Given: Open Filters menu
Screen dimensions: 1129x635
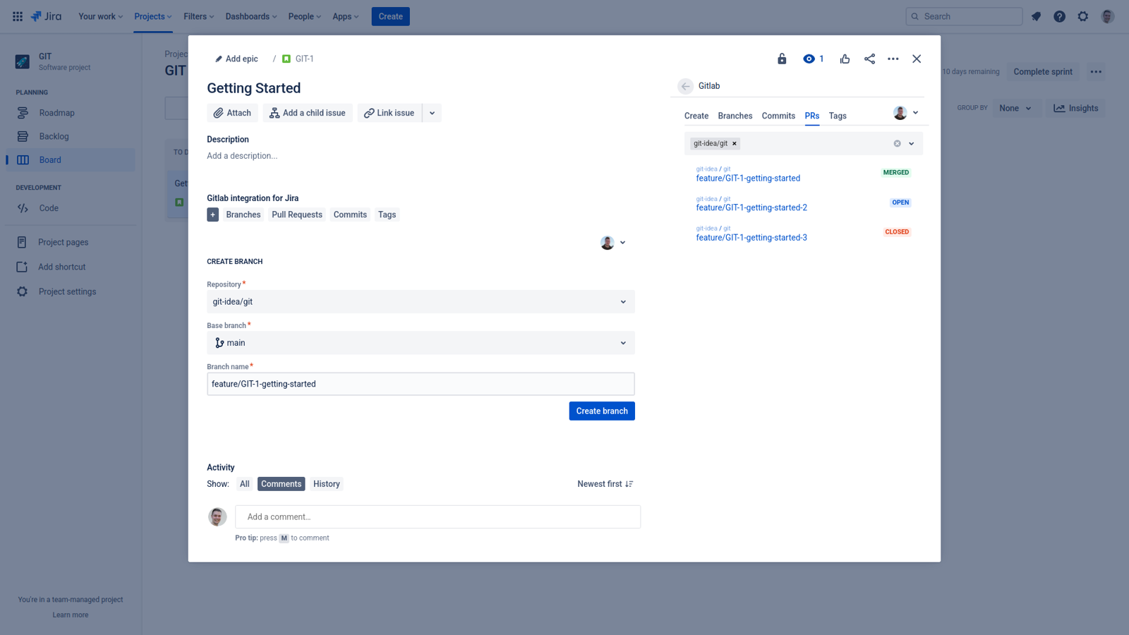Looking at the screenshot, I should (x=198, y=16).
